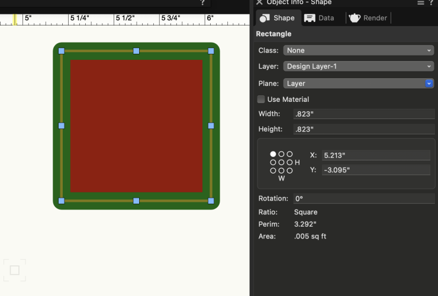Click the top-middle selection handle of rectangle
Image resolution: width=438 pixels, height=296 pixels.
[x=136, y=51]
